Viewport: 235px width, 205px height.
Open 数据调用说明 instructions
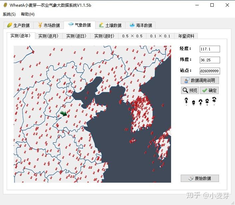[200, 80]
